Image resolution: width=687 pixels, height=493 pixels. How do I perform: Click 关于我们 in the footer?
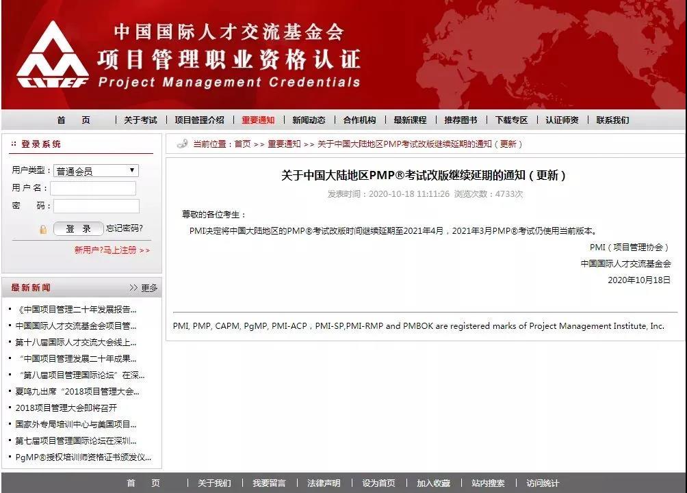[214, 483]
